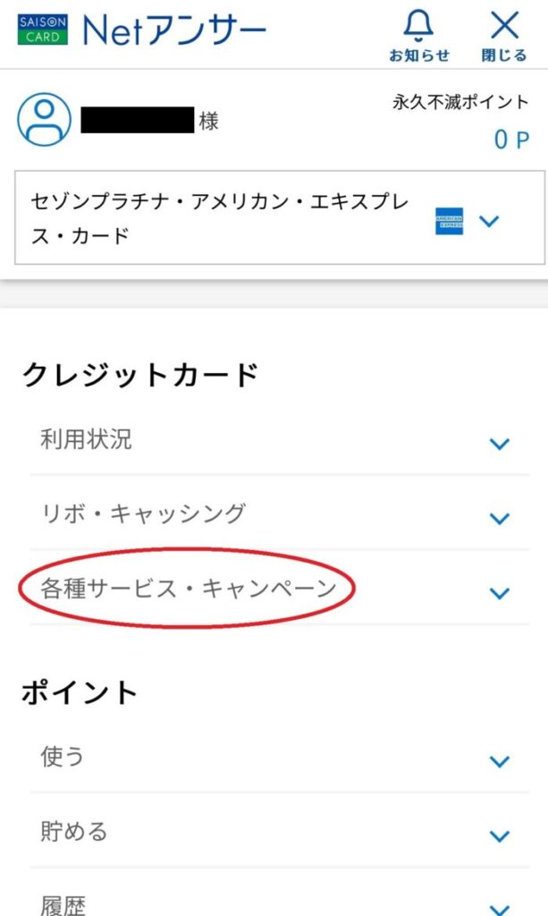Viewport: 548px width, 916px height.
Task: Expand the 利用状況 chevron
Action: (x=500, y=444)
